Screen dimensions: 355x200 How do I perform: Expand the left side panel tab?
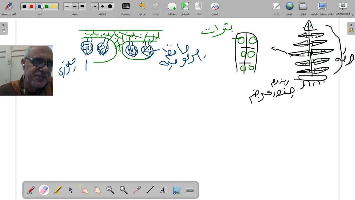tap(4, 28)
